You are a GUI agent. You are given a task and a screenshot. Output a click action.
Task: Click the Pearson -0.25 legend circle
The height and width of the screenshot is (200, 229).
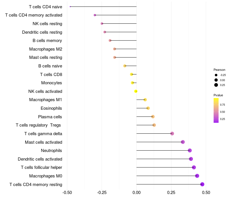tap(216, 75)
